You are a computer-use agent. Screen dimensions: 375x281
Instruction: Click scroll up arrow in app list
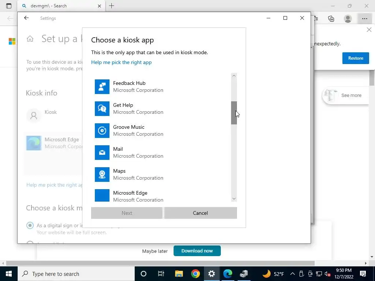234,76
